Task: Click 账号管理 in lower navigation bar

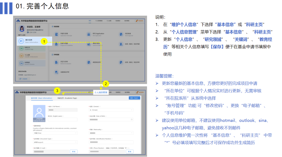Action: (x=127, y=92)
